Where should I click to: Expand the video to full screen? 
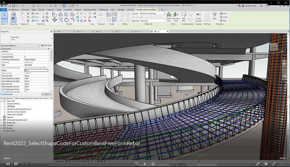pyautogui.click(x=274, y=164)
